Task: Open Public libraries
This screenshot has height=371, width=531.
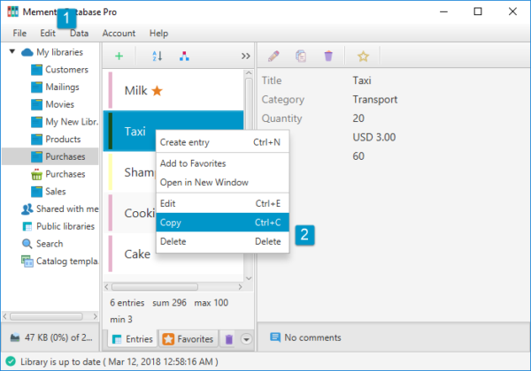Action: [65, 226]
